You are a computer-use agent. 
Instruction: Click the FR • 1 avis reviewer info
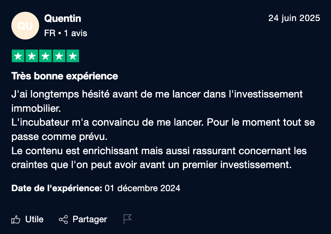click(66, 33)
